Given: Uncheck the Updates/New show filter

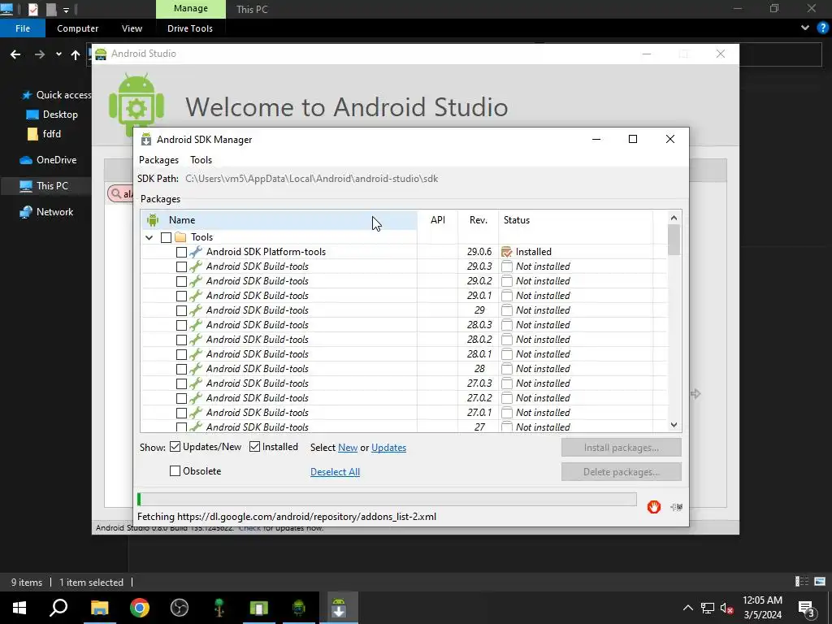Looking at the screenshot, I should (x=175, y=447).
